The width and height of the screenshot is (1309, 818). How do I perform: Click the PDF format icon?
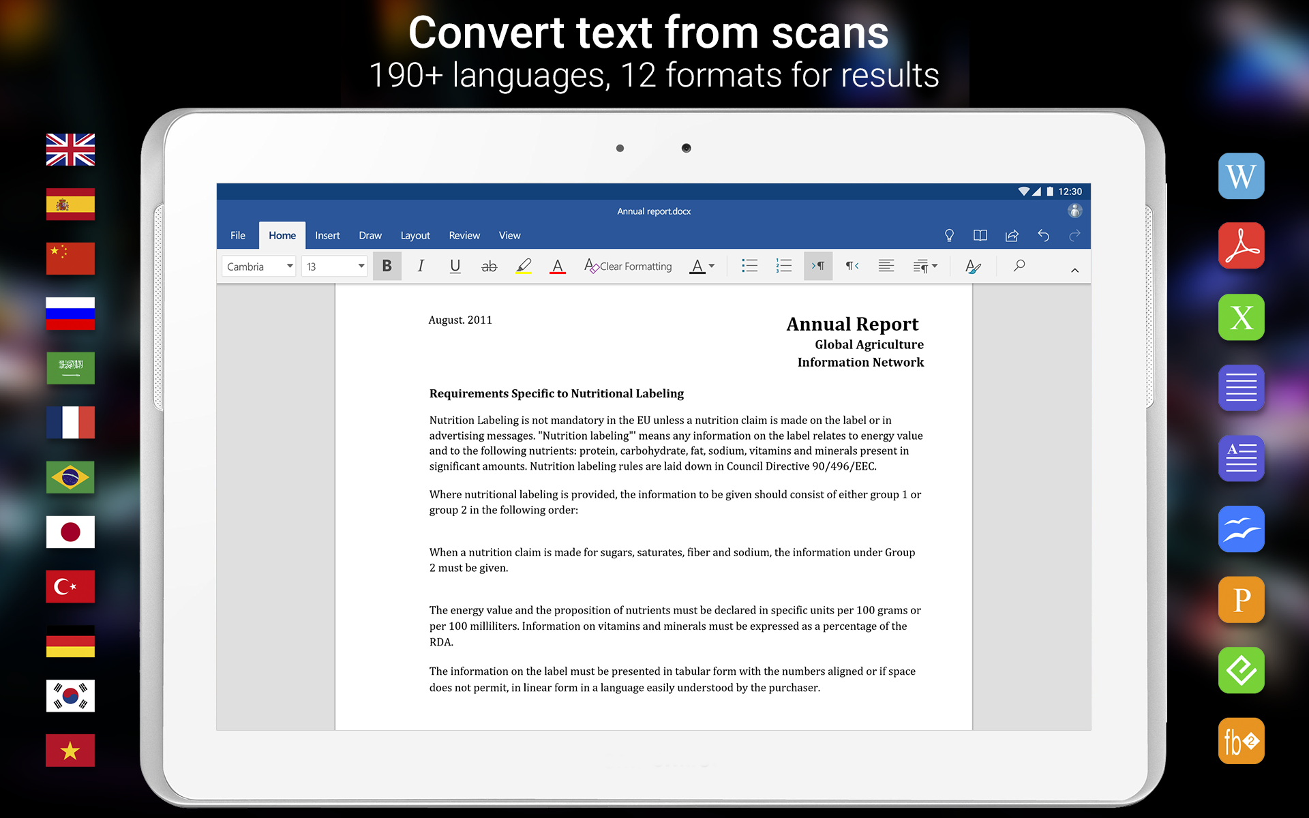[x=1242, y=246]
